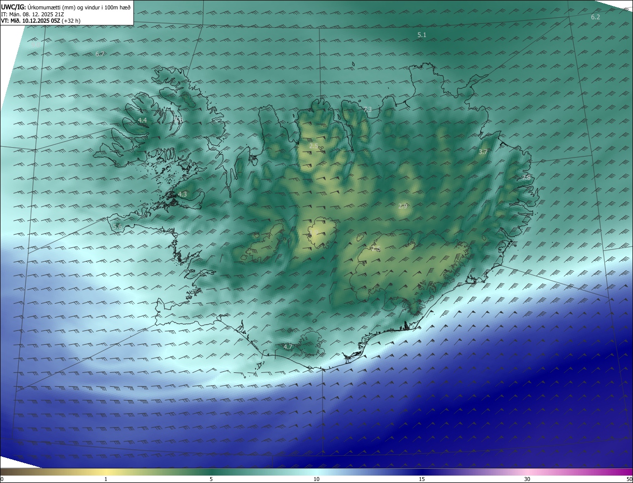The image size is (633, 483).
Task: Click the 7.8 value label
Action: (527, 177)
